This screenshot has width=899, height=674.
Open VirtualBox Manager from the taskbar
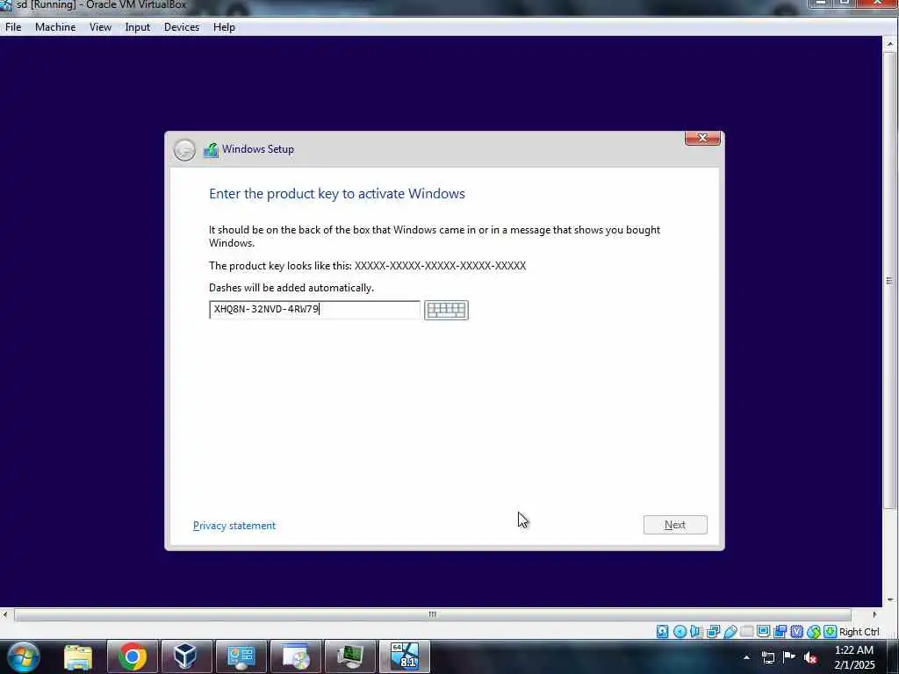pos(186,657)
